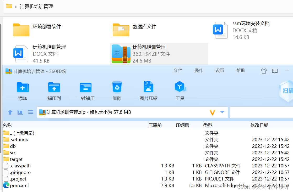The width and height of the screenshot is (293, 192).
Task: Click the search box right of the path bar
Action: coord(261,112)
